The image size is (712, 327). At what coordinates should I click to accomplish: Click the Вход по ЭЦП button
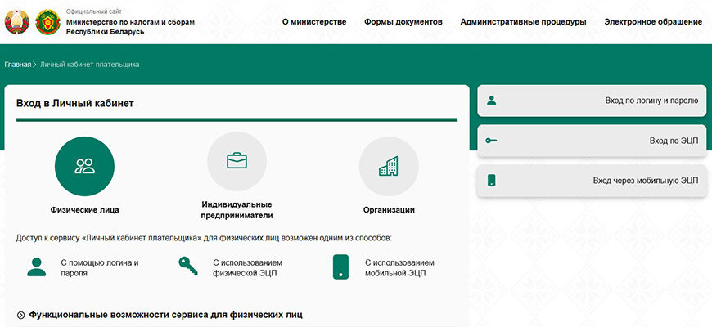coord(592,141)
